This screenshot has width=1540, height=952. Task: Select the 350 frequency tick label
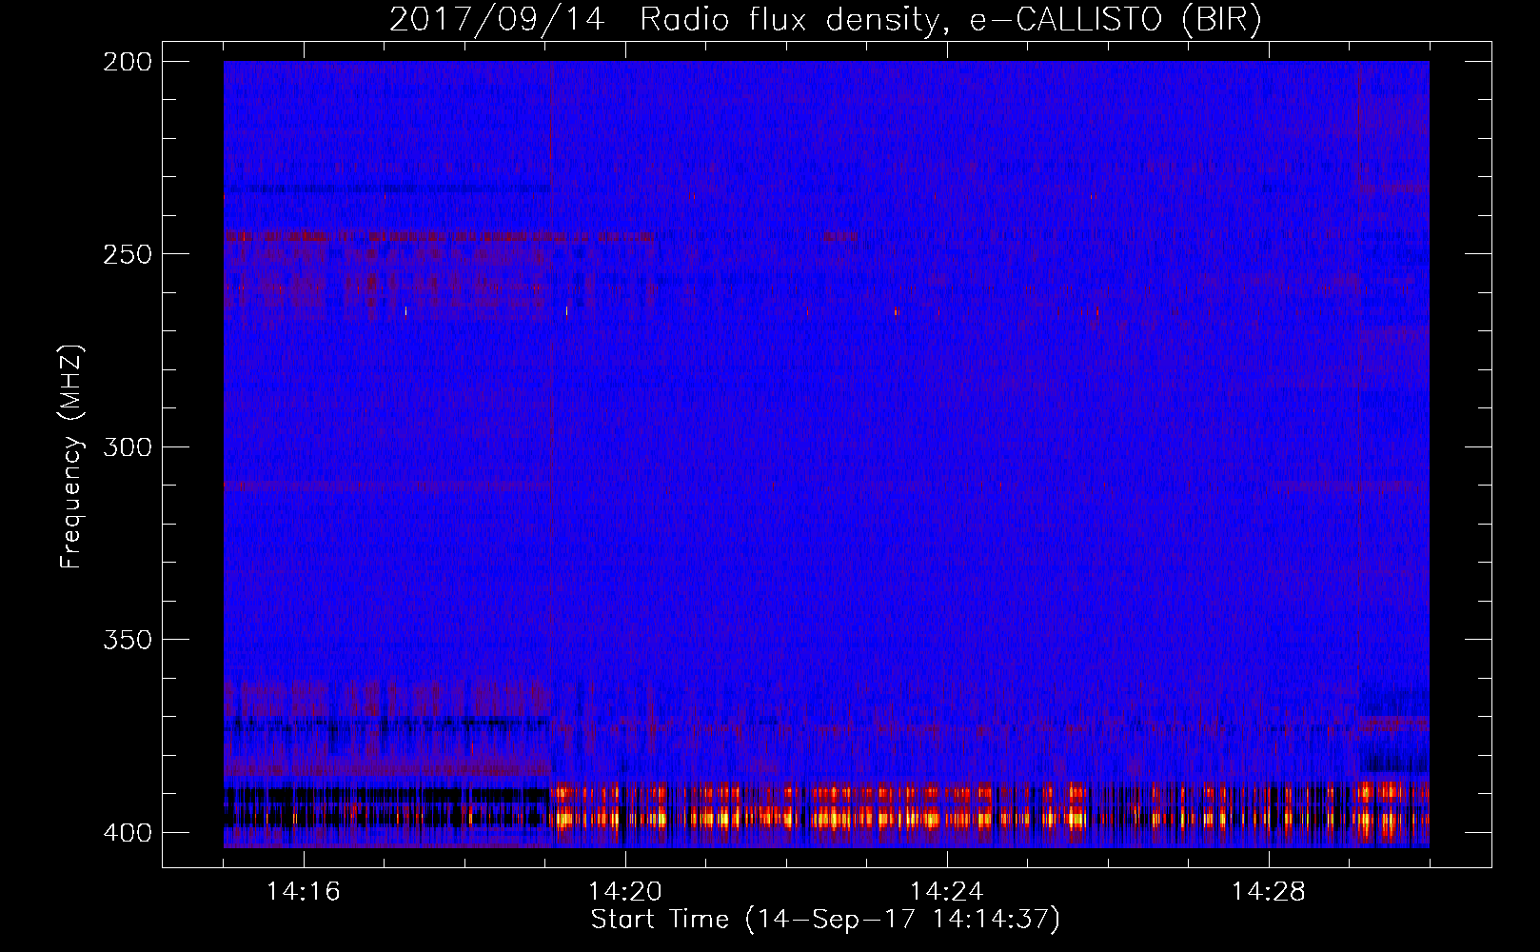[x=128, y=640]
